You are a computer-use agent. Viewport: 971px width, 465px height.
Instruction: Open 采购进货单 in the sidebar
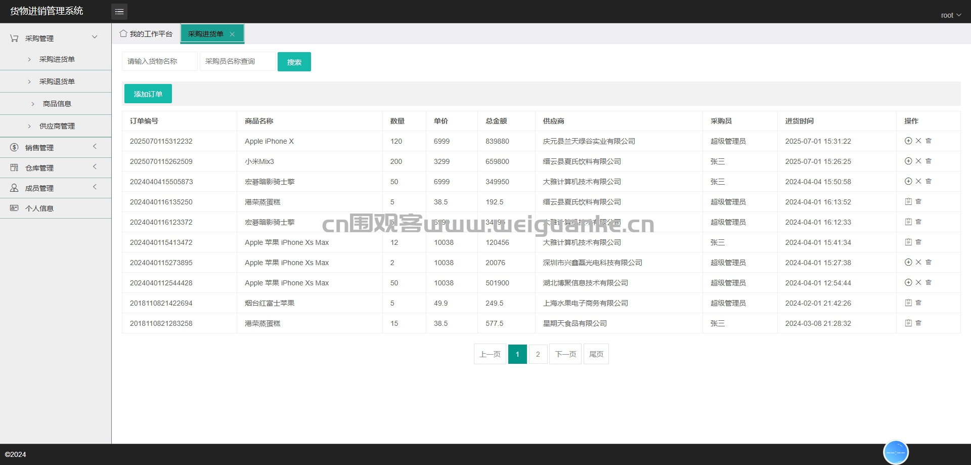tap(57, 59)
